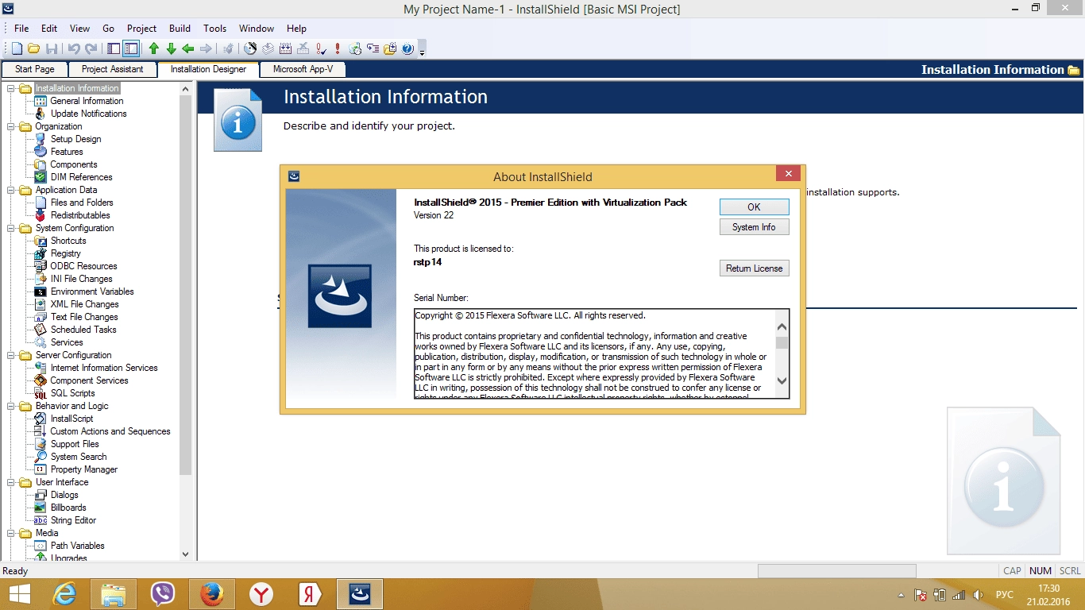Screen dimensions: 1085x610
Task: Open the toolbar overflow options arrow
Action: click(423, 51)
